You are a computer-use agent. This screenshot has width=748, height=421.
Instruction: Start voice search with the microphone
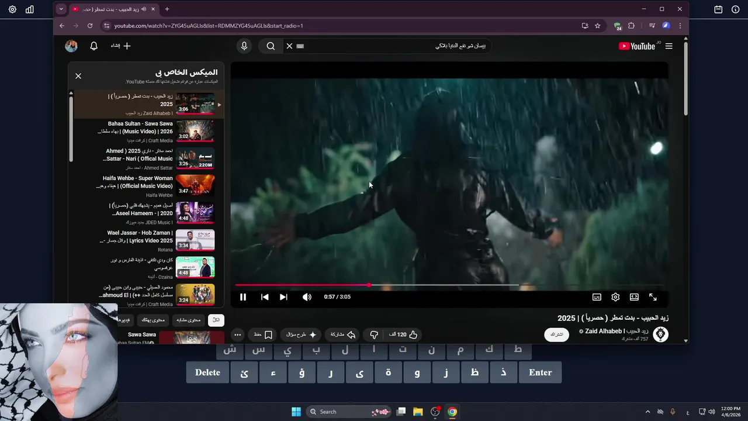(244, 46)
